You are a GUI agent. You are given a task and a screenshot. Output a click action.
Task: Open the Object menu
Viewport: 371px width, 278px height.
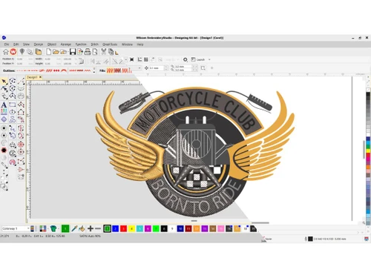52,44
